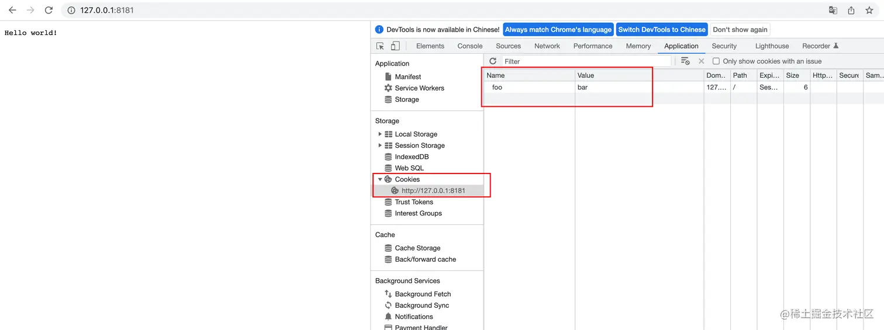884x330 pixels.
Task: Click the address bar URL 127.0.0.1:8181
Action: [107, 11]
